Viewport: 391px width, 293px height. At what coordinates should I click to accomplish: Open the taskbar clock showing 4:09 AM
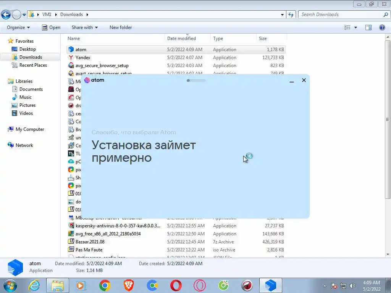point(372,286)
